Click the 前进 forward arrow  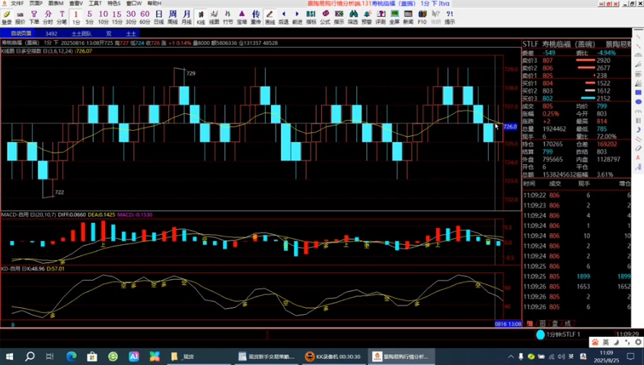[x=298, y=17]
